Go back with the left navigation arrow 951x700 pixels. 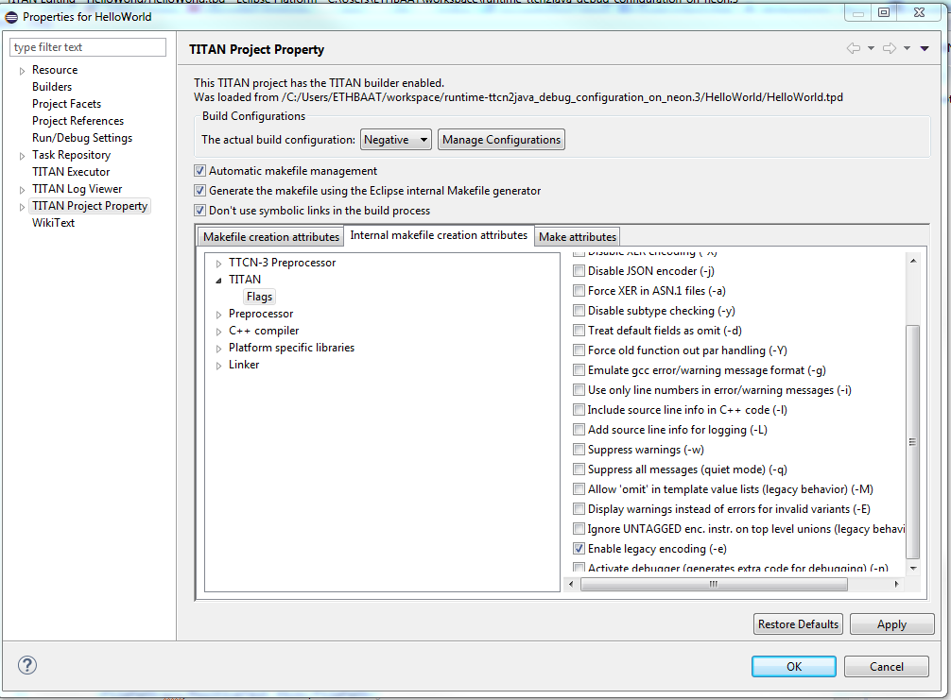[x=854, y=48]
